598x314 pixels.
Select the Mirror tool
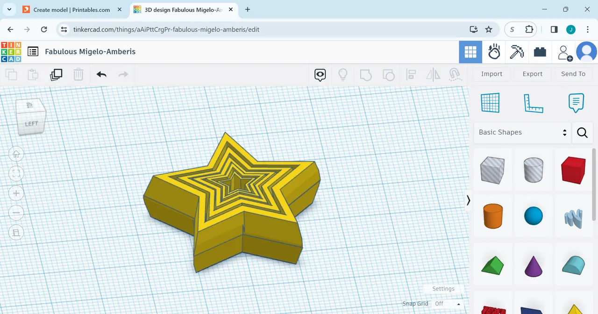coord(433,74)
